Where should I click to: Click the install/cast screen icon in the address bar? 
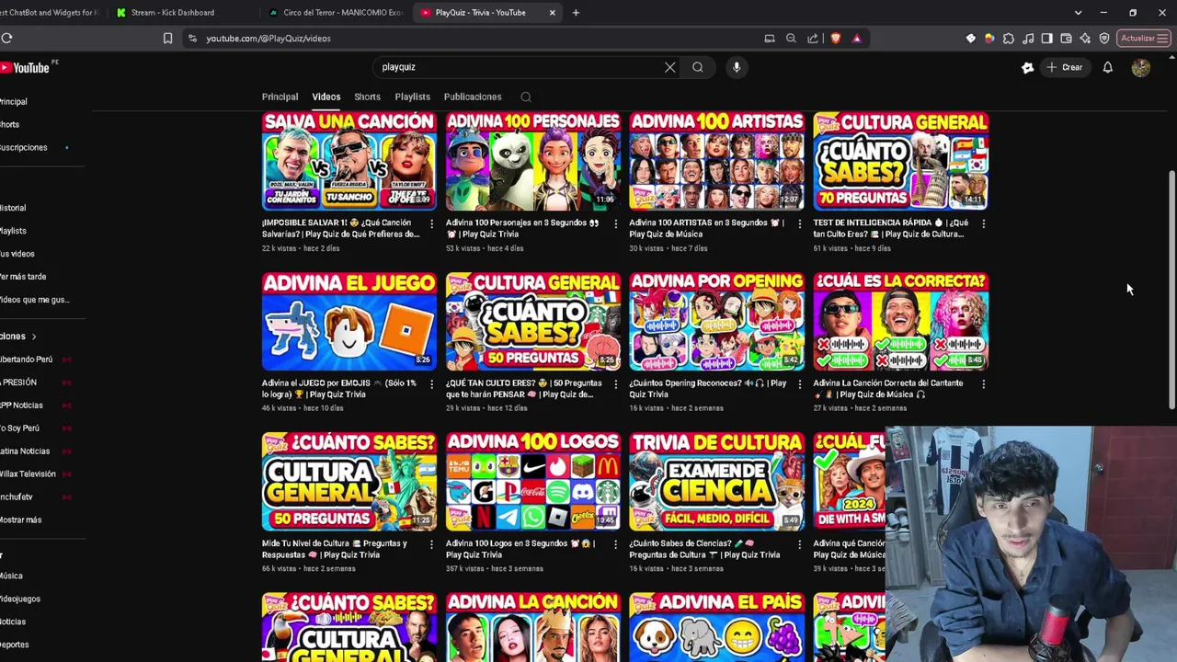click(770, 38)
